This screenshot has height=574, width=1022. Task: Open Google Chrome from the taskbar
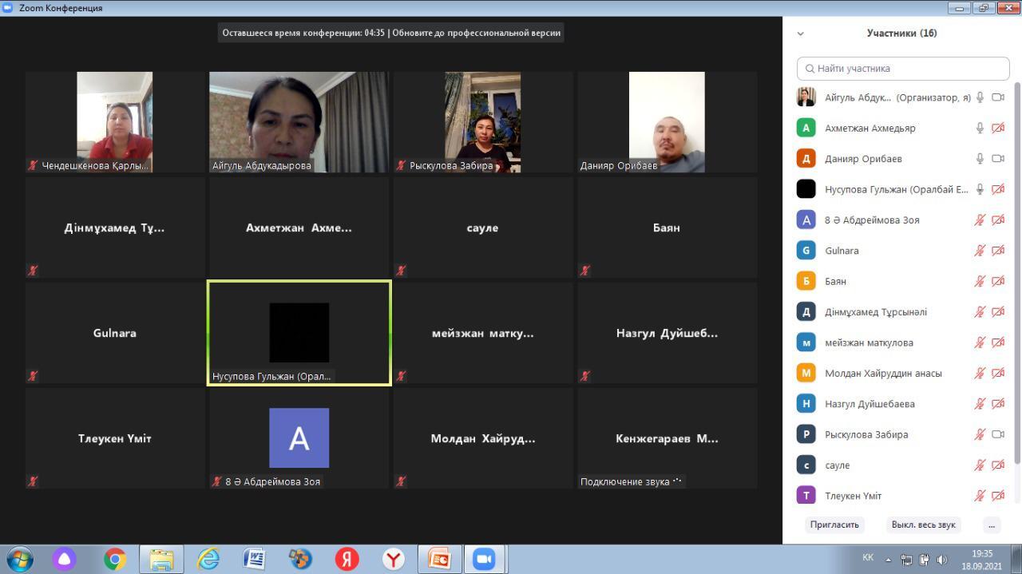(115, 559)
